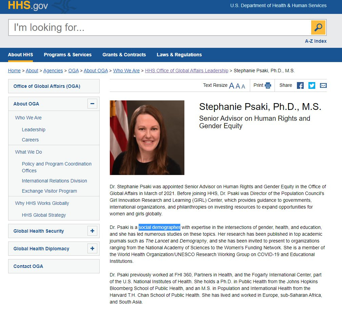Open HHS Office of Global Affairs Leadership breadcrumb
The image size is (342, 311).
click(x=187, y=71)
